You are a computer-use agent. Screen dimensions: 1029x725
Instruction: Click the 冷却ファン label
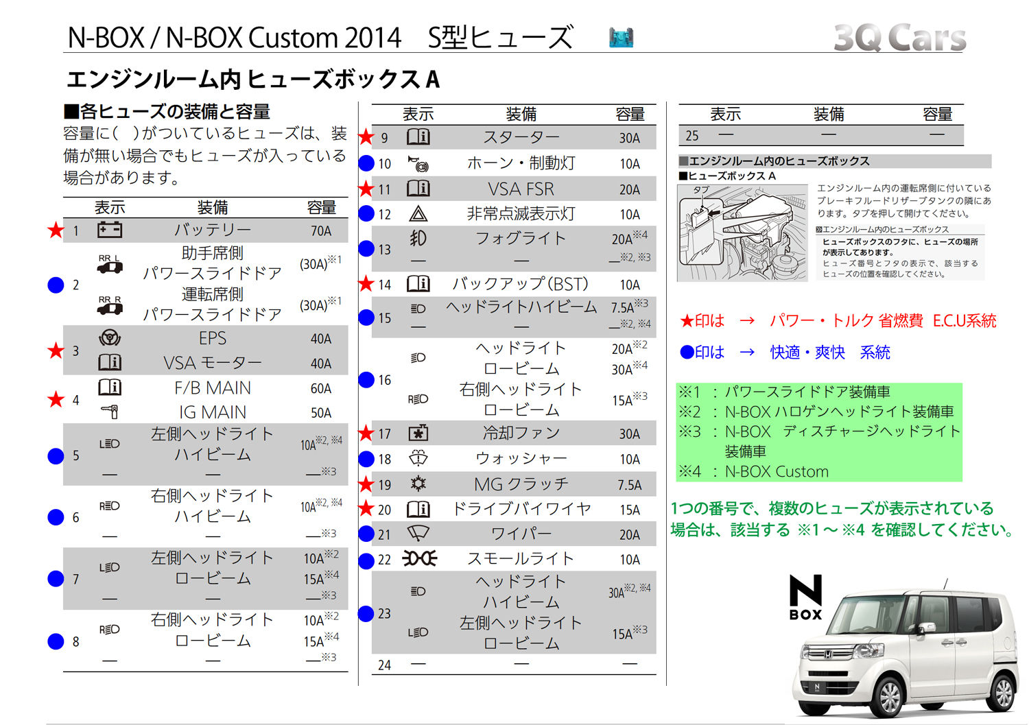click(521, 433)
